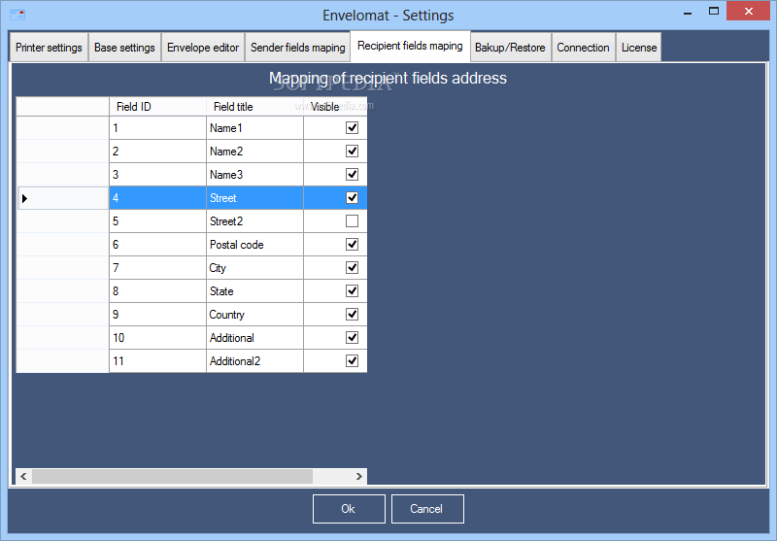This screenshot has width=777, height=541.
Task: Select the Street2 field title cell
Action: 254,220
